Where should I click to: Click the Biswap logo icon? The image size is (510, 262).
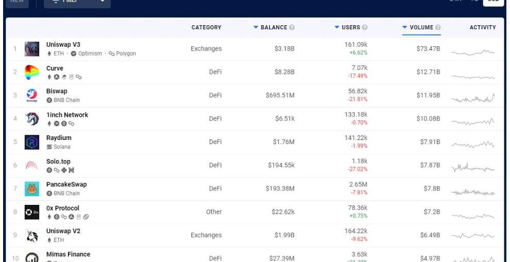coord(32,96)
